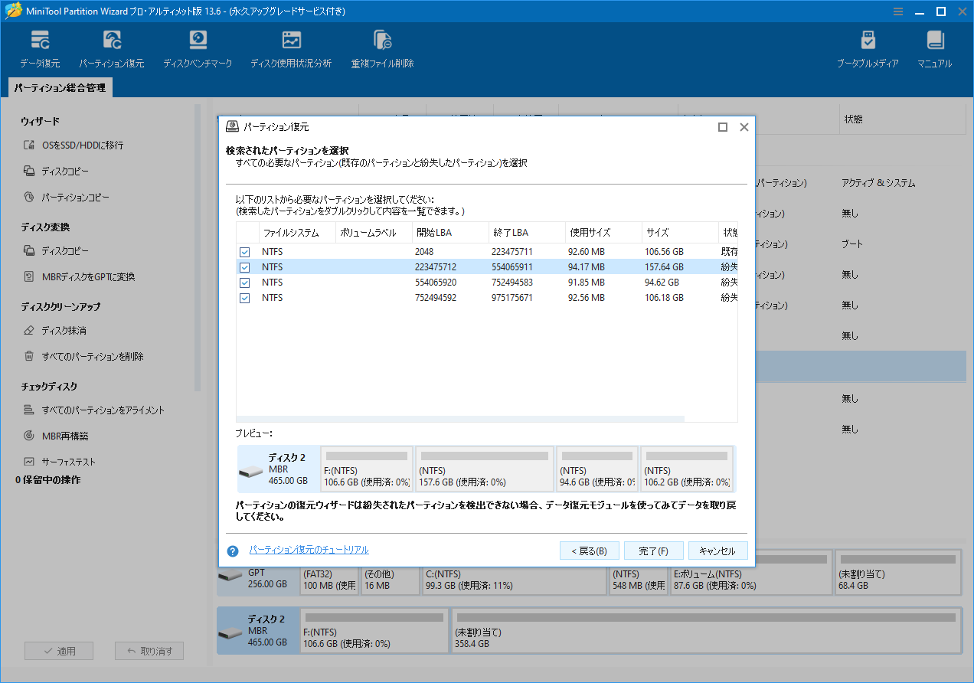Select MBR再構築 in the sidebar

pyautogui.click(x=56, y=436)
